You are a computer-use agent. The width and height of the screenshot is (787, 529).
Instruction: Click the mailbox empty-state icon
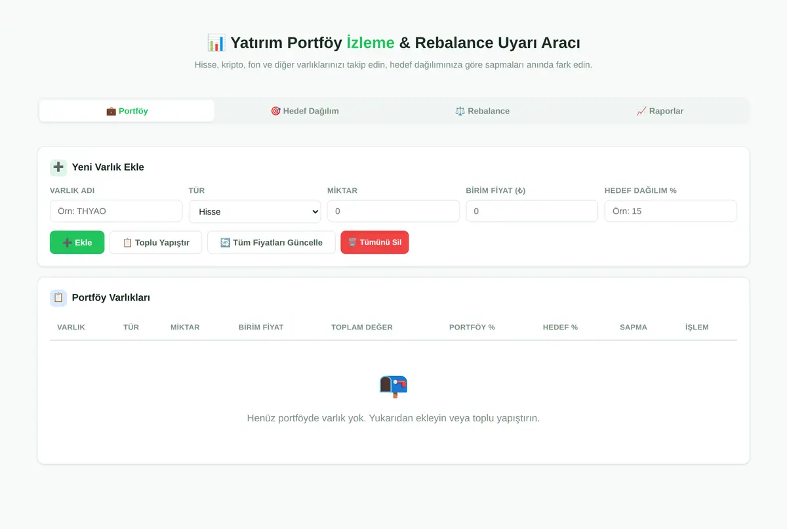tap(393, 386)
